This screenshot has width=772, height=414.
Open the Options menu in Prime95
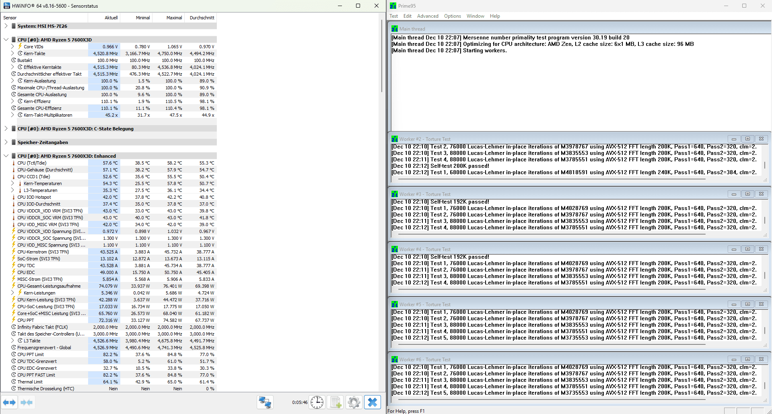pyautogui.click(x=453, y=16)
